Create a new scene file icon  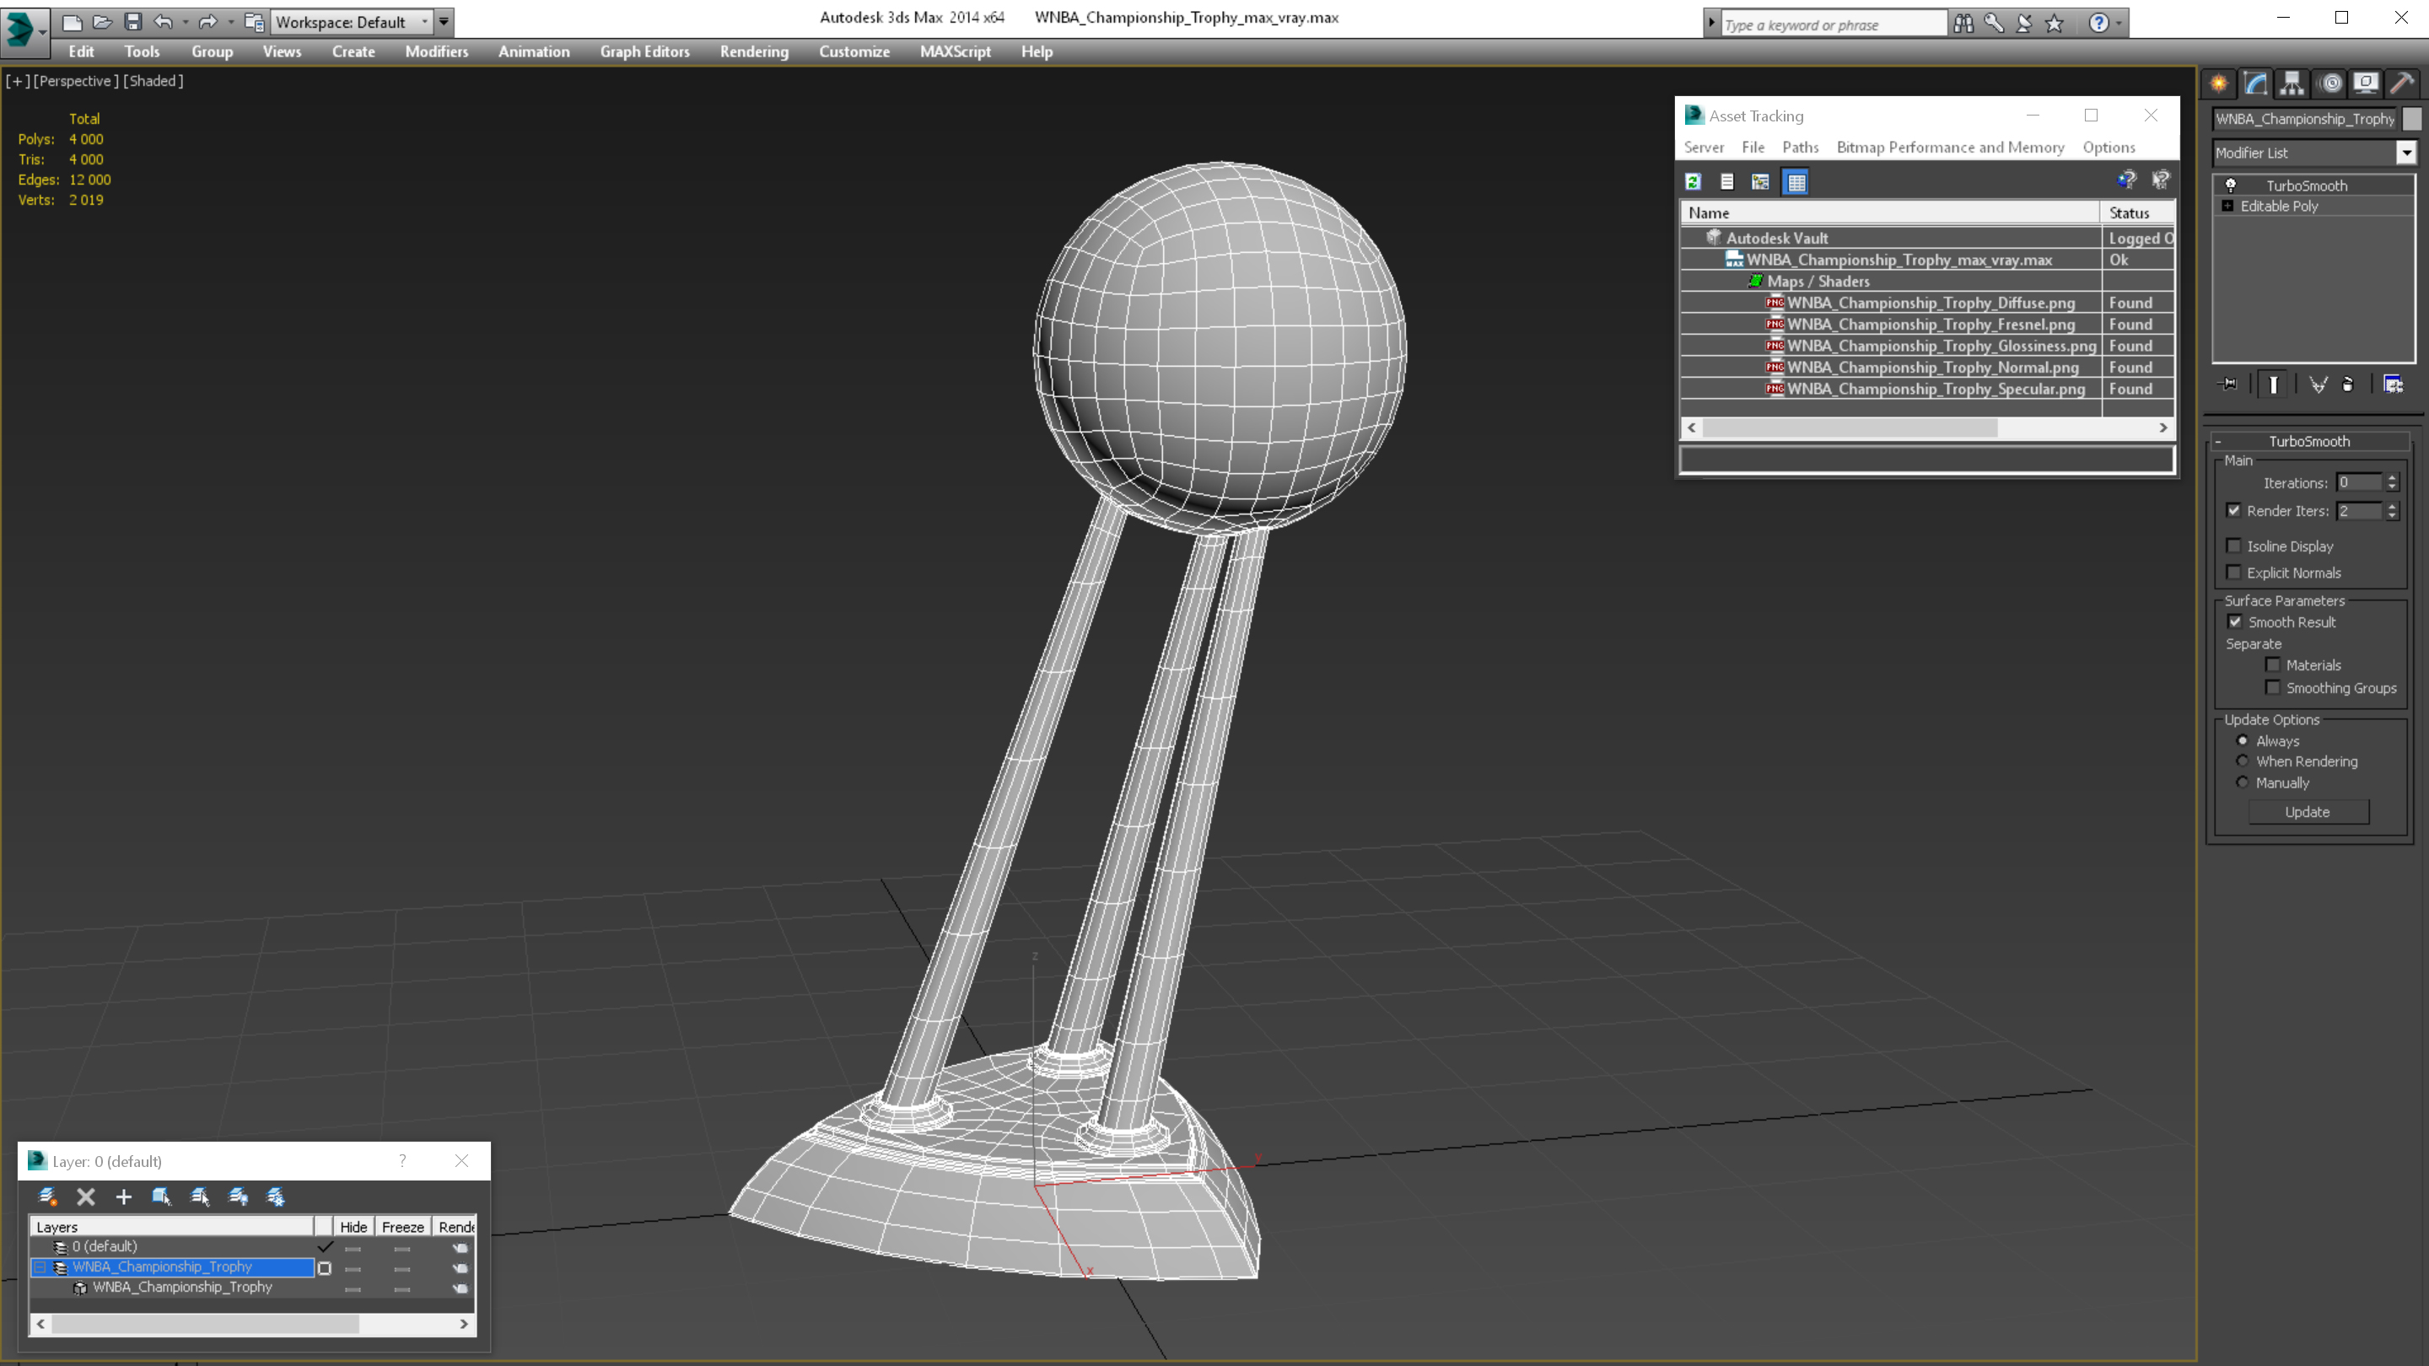(73, 22)
